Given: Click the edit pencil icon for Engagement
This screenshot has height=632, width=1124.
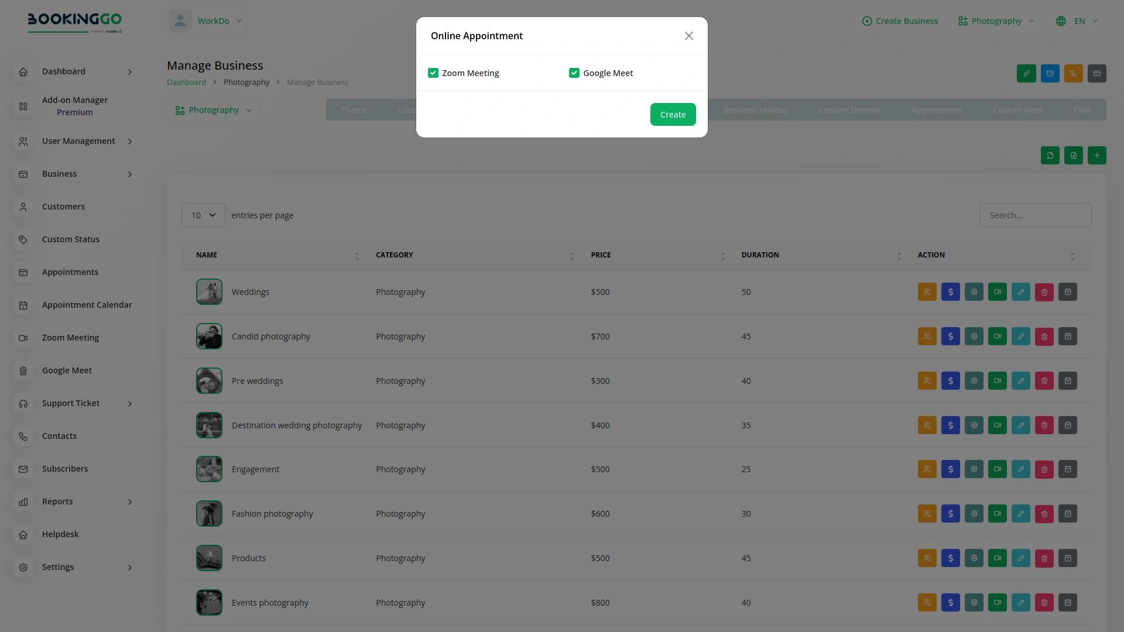Looking at the screenshot, I should click(x=1020, y=469).
